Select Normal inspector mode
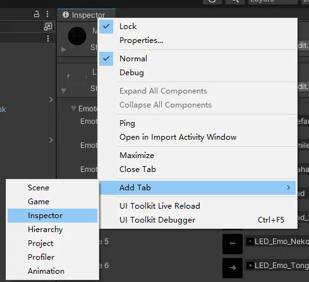Viewport: 309px width, 282px height. [x=197, y=59]
